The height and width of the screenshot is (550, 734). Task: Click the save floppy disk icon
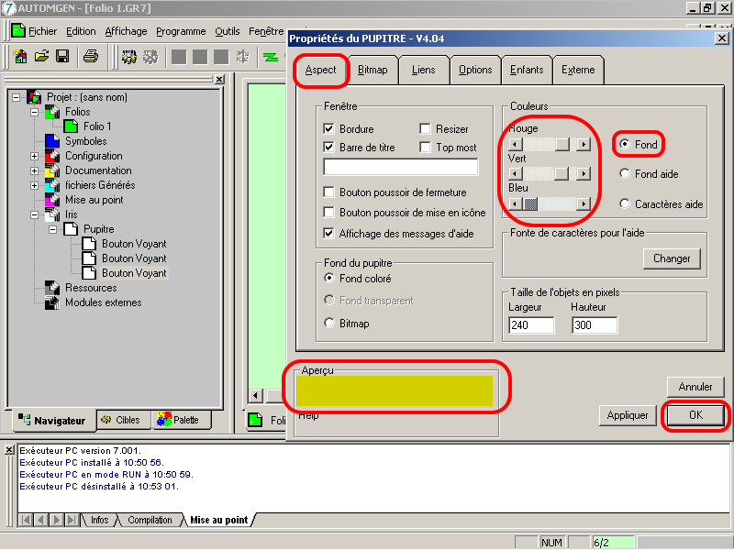62,57
